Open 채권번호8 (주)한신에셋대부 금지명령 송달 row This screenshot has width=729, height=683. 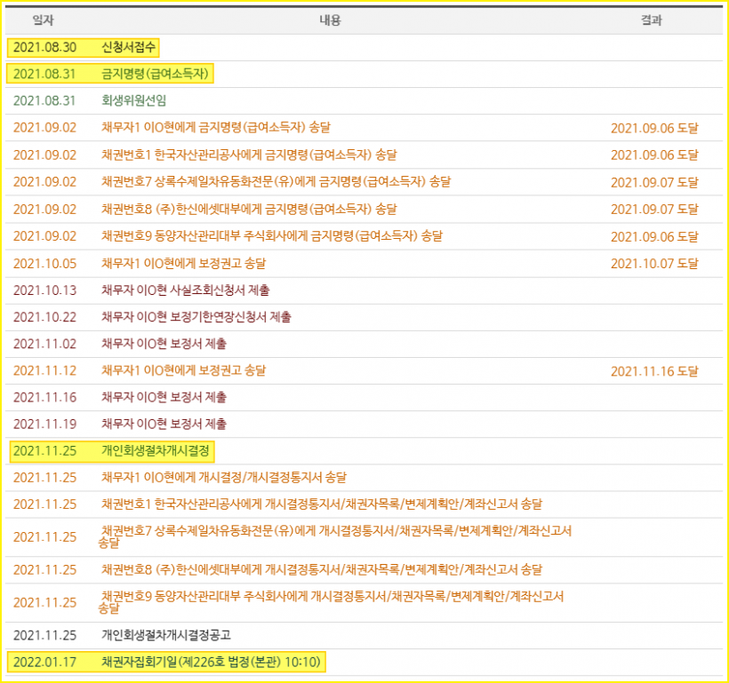pos(249,209)
